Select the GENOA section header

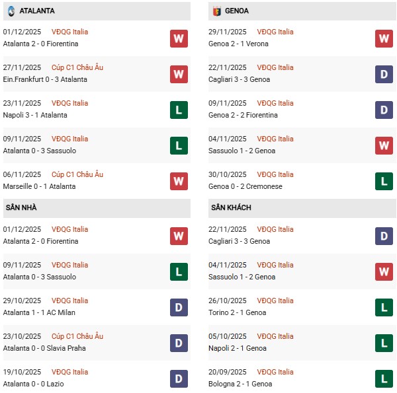point(237,11)
